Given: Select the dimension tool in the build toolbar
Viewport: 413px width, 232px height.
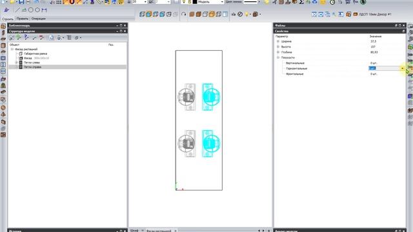Looking at the screenshot, I should [x=45, y=10].
